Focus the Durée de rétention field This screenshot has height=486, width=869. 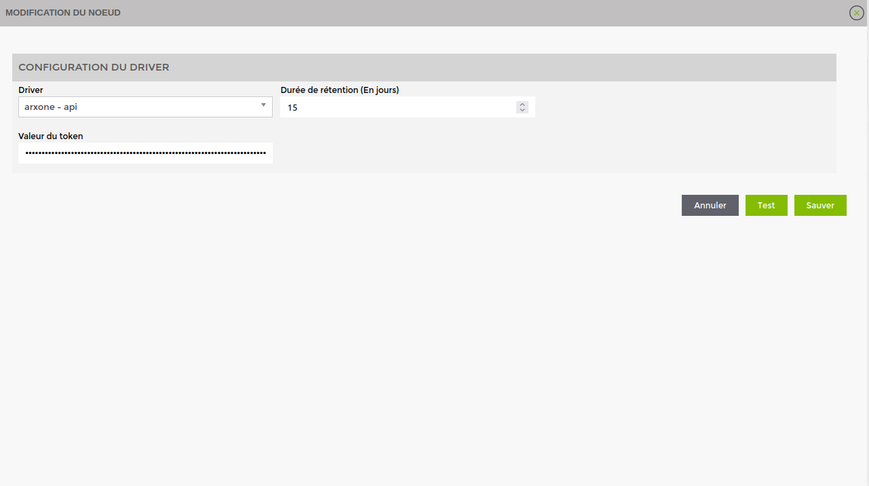[407, 107]
